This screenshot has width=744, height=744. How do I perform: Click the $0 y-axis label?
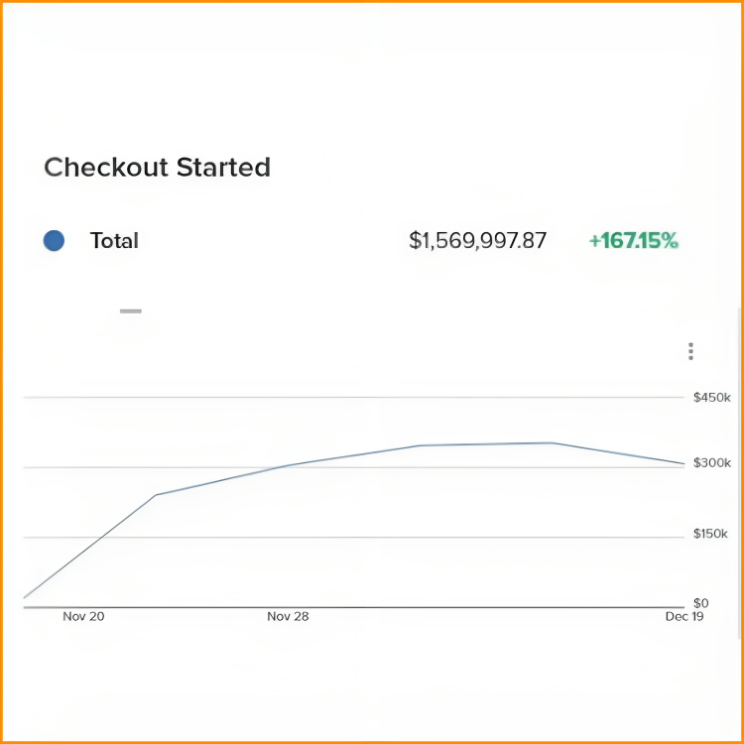[700, 602]
